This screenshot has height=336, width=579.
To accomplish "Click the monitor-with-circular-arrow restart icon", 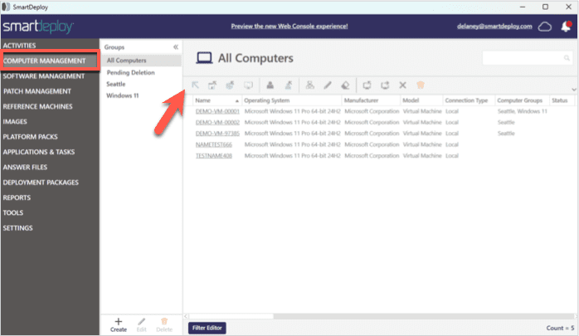I will click(367, 85).
